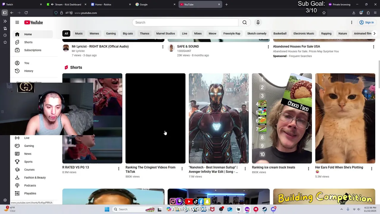This screenshot has width=380, height=214.
Task: Open YouTube settings three-dot menu near Sign in
Action: 351,22
